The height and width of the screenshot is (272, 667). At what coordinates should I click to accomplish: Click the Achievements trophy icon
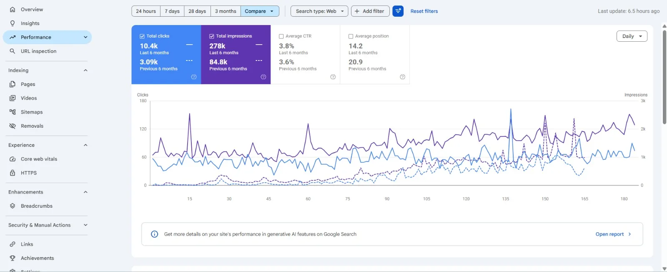[13, 258]
